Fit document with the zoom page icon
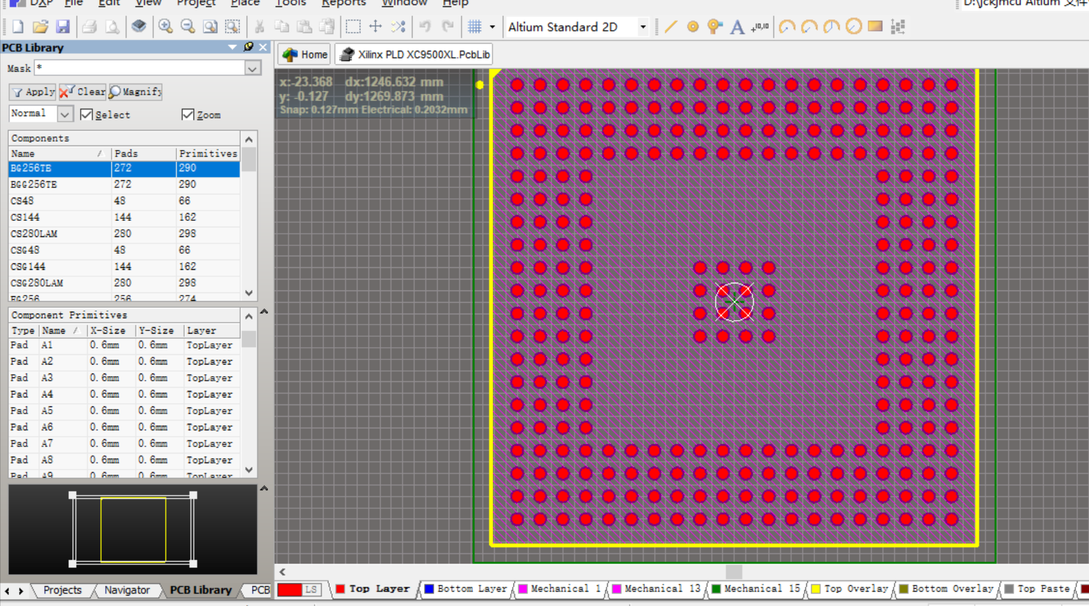This screenshot has height=606, width=1089. click(210, 26)
